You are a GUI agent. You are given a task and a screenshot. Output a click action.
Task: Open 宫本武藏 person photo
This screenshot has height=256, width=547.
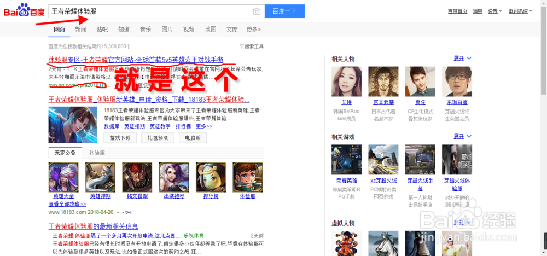(383, 82)
